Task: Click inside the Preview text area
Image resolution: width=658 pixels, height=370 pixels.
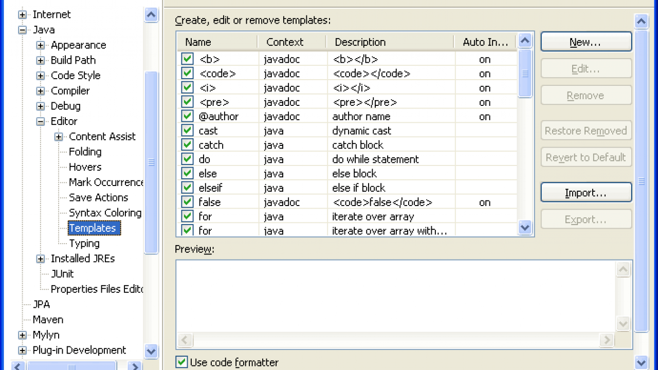Action: point(396,296)
